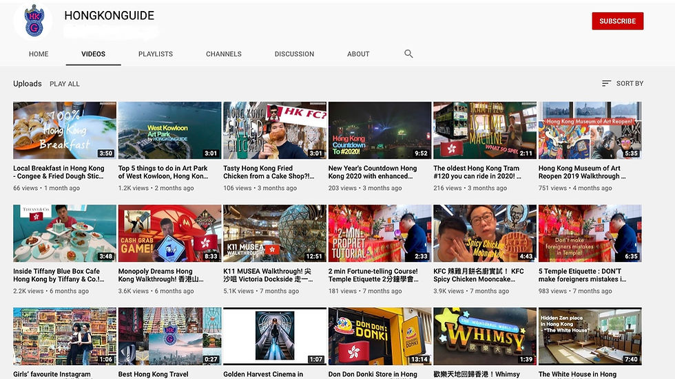Switch to the About tab
This screenshot has height=379, width=675.
tap(358, 54)
